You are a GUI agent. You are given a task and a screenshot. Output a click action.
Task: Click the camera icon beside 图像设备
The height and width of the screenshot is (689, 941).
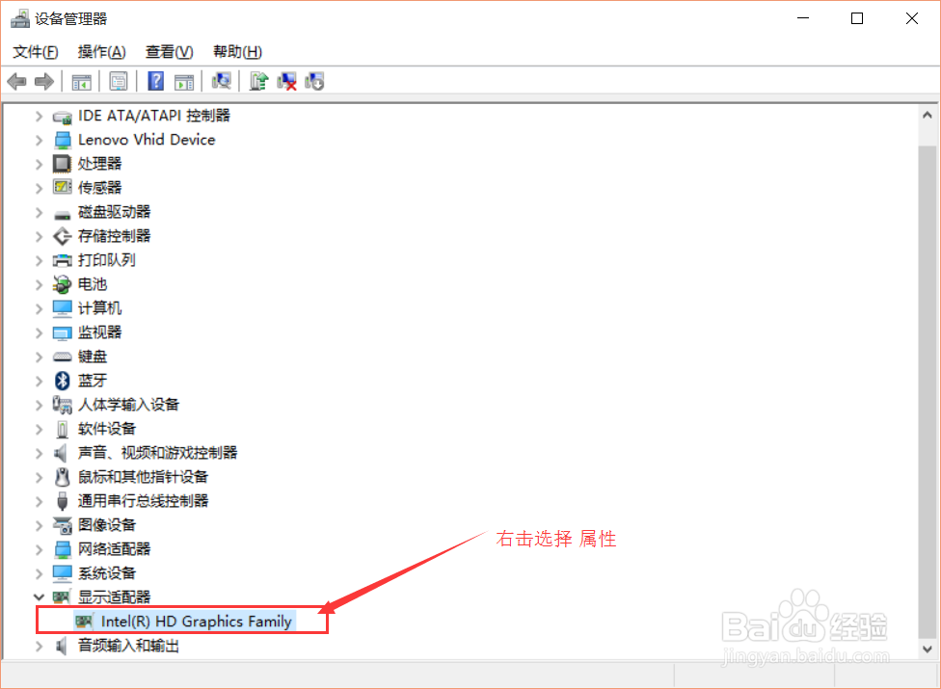62,525
